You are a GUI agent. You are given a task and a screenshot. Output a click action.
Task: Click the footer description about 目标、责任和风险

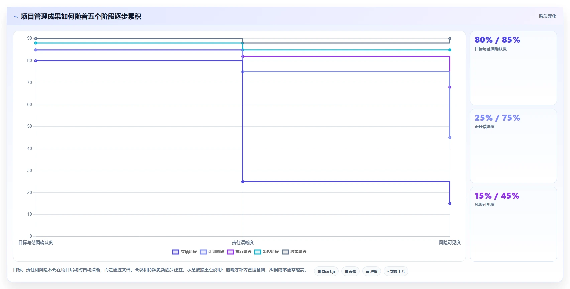[x=160, y=270]
